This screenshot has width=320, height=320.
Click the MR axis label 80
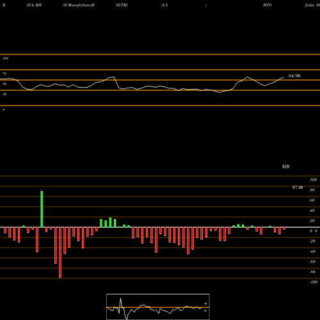312,190
